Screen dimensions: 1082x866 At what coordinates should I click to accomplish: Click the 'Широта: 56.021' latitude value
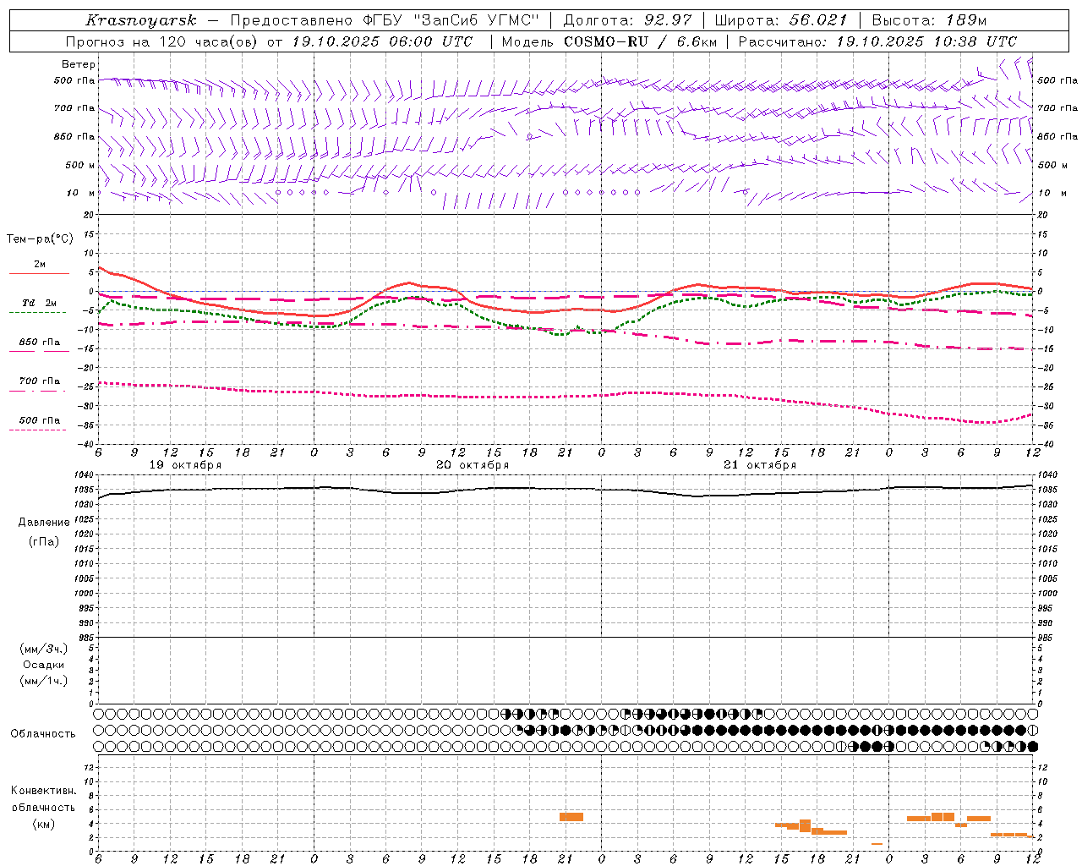pos(781,20)
